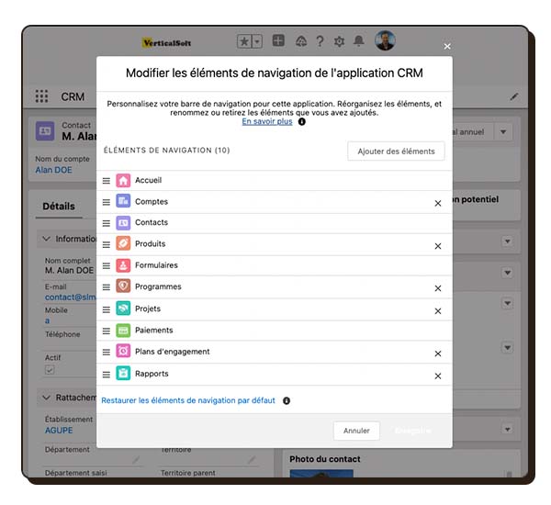
Task: Grab the drag handle for Projets
Action: click(x=107, y=309)
